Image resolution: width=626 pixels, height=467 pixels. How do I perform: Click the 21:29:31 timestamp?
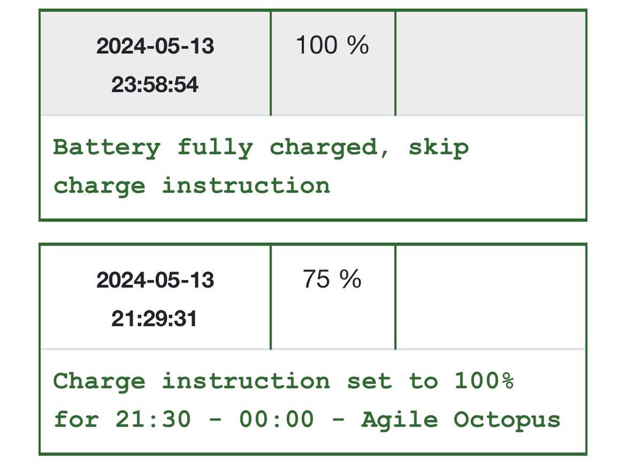click(x=155, y=318)
